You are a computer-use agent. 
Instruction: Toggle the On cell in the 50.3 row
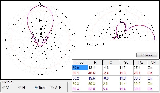pos(153,84)
